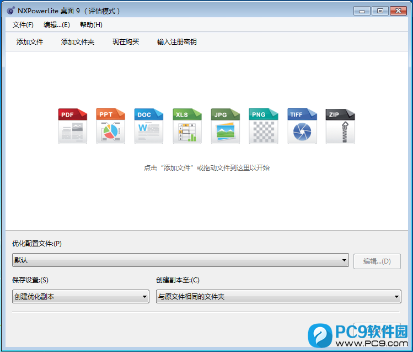Click the 创建副本至:(C) label
The image size is (413, 352).
tap(178, 280)
